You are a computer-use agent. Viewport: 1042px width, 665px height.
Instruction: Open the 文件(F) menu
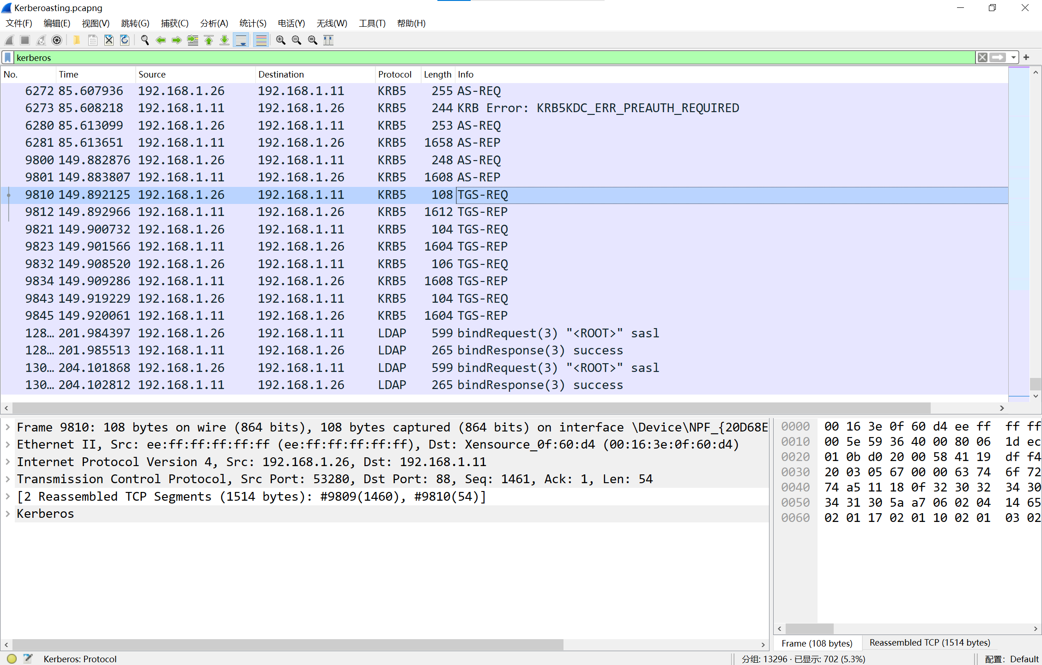tap(19, 23)
